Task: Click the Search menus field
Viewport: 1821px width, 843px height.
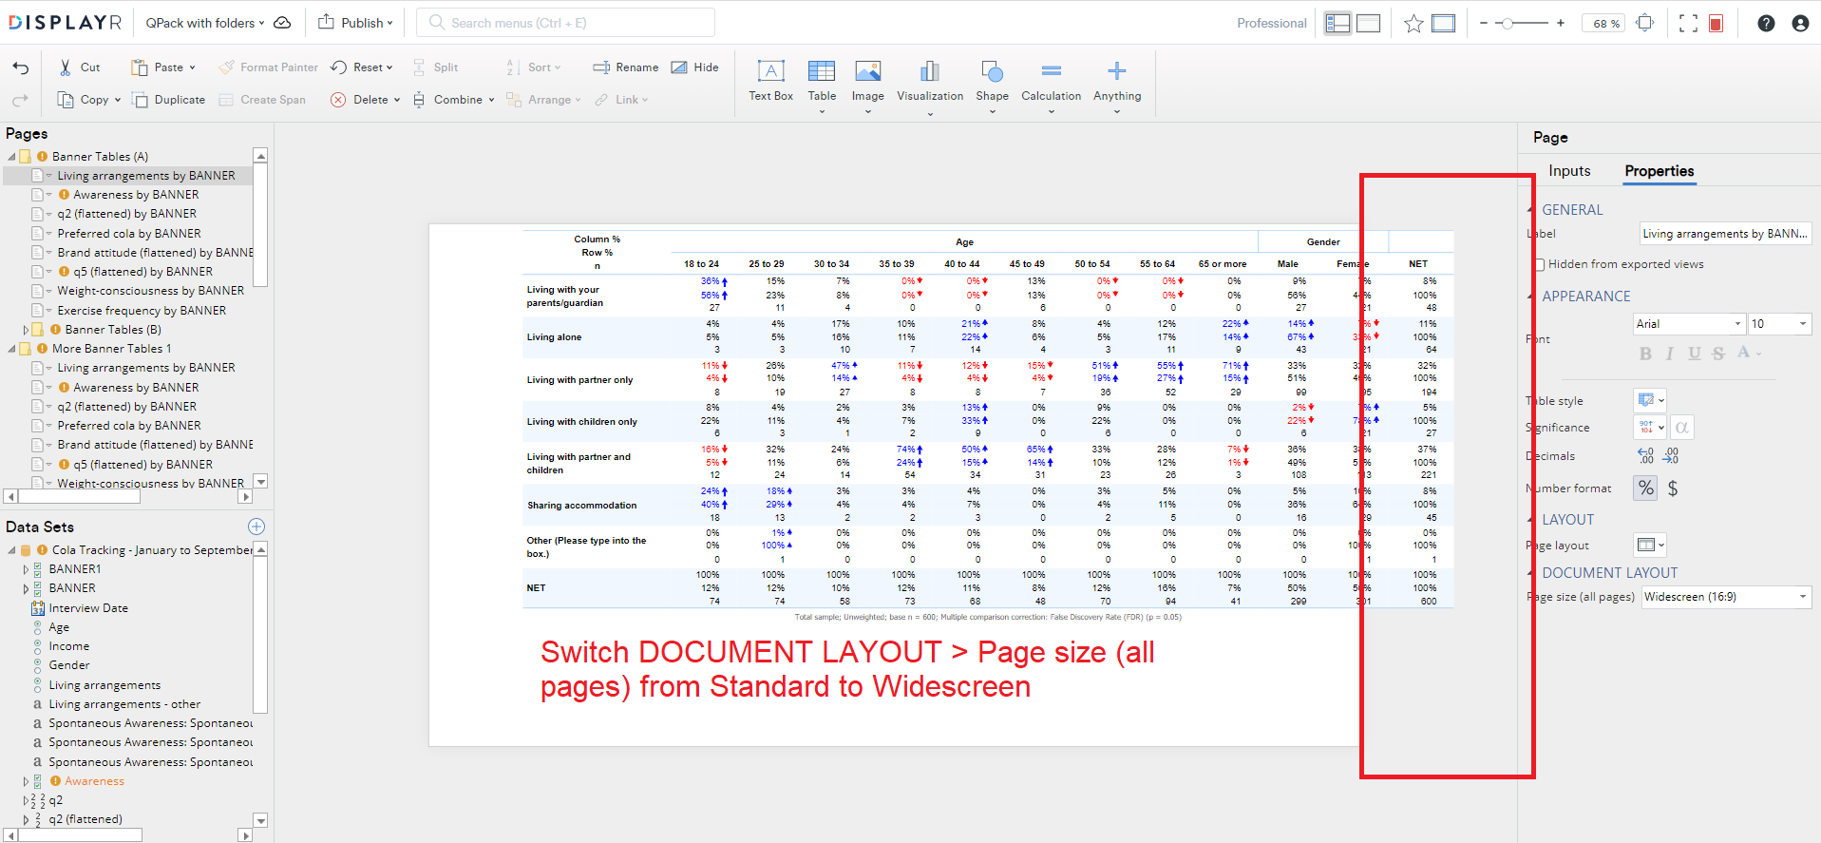Action: pos(565,23)
